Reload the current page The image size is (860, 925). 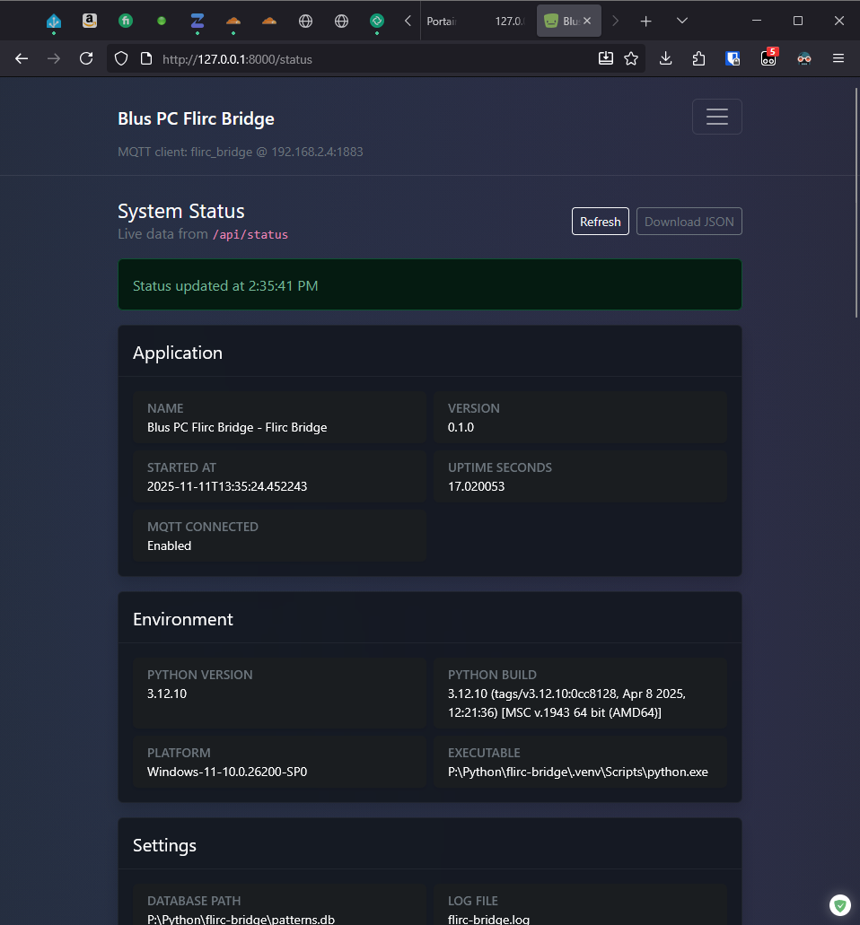click(x=86, y=58)
